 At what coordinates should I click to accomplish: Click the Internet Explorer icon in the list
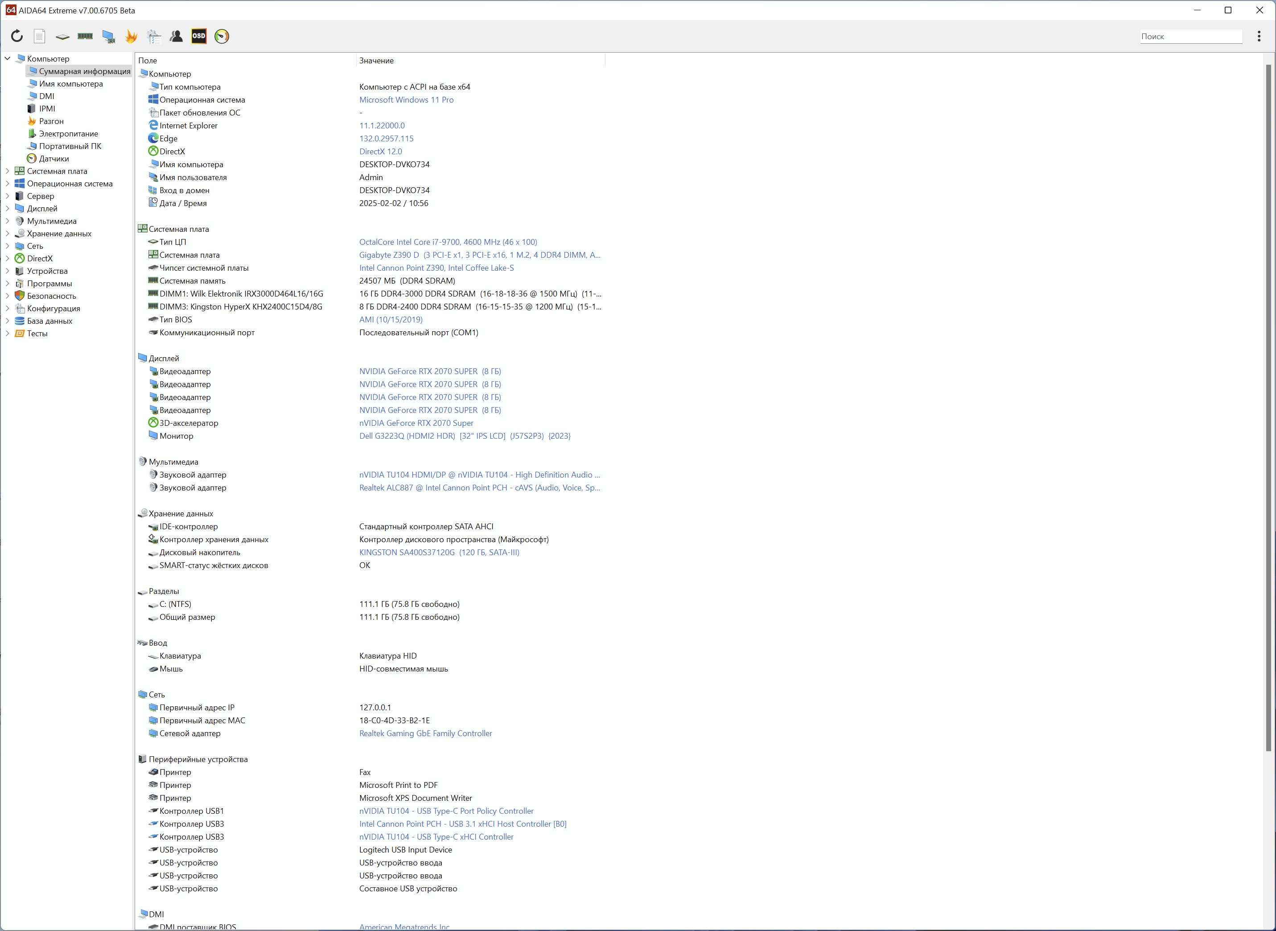pyautogui.click(x=153, y=125)
